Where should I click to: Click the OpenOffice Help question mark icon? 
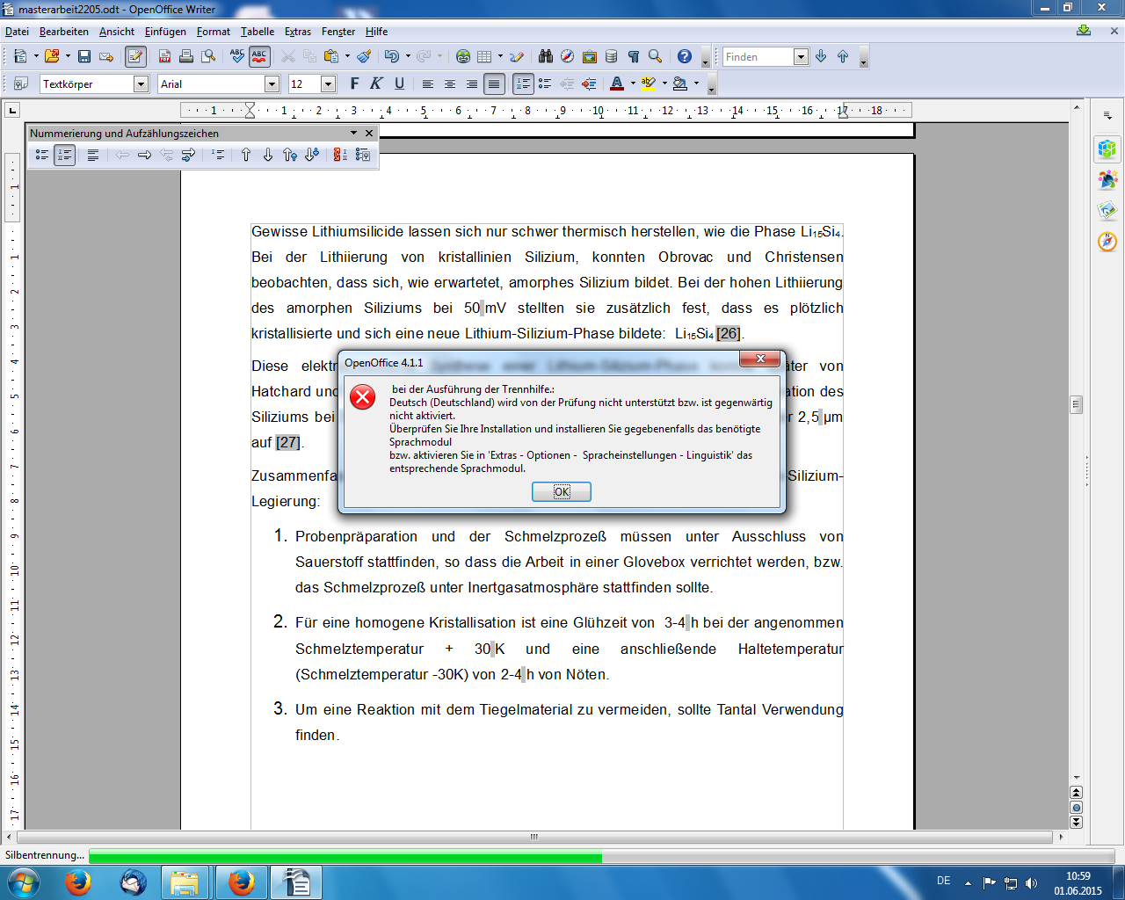pos(685,56)
